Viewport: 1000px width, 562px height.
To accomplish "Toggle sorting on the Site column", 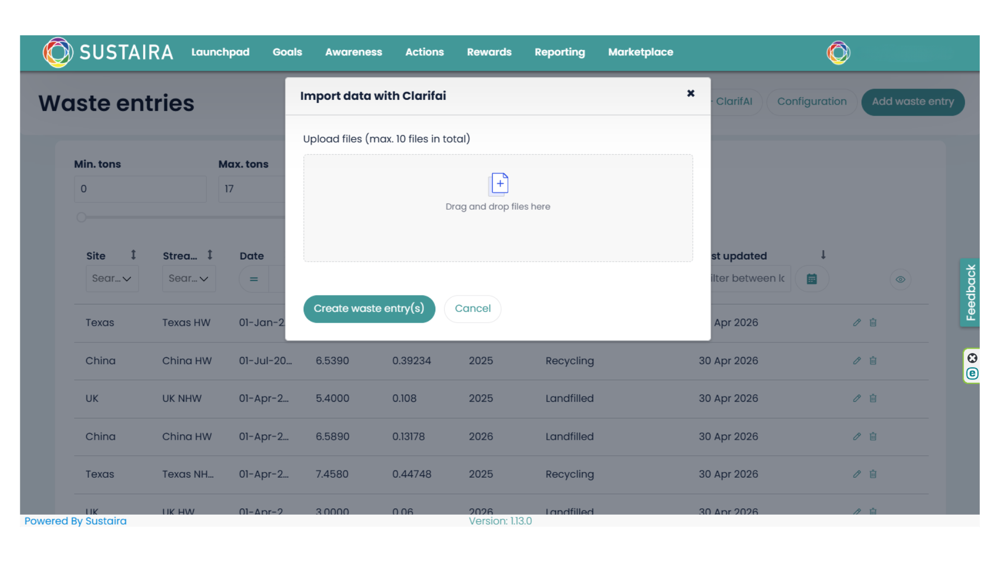I will click(x=134, y=255).
